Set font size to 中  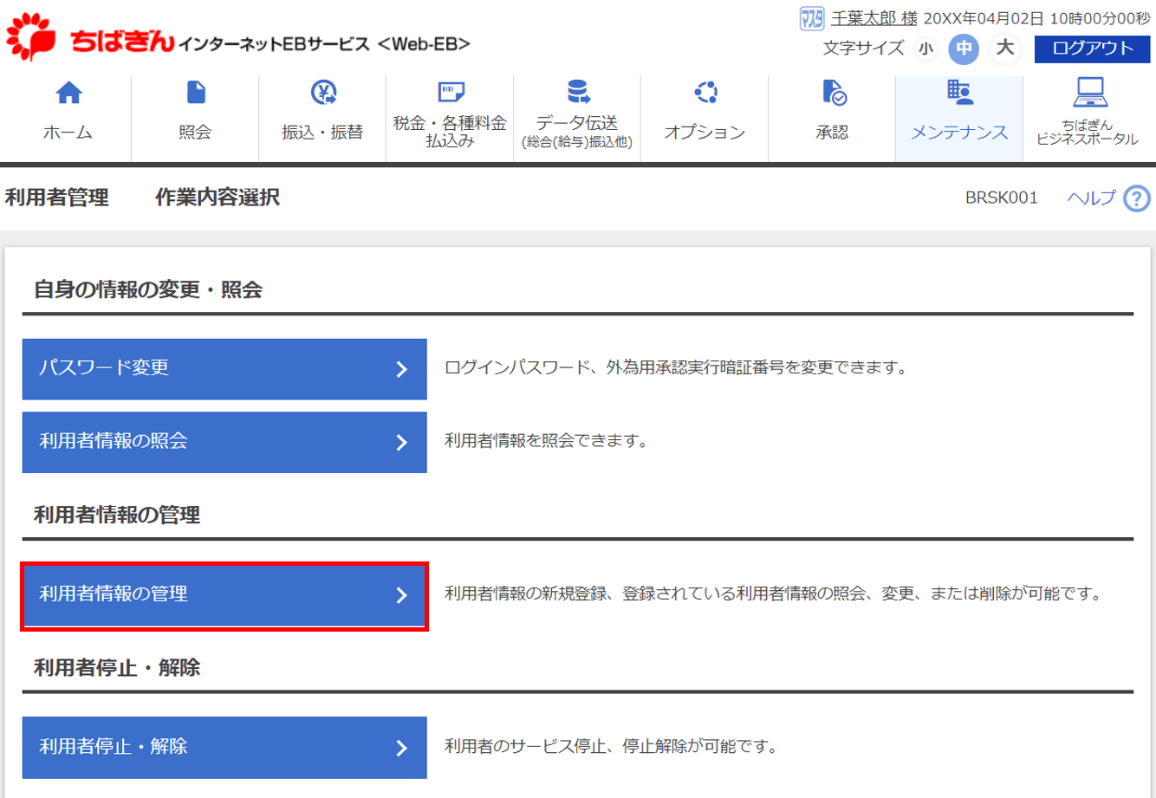click(x=964, y=49)
